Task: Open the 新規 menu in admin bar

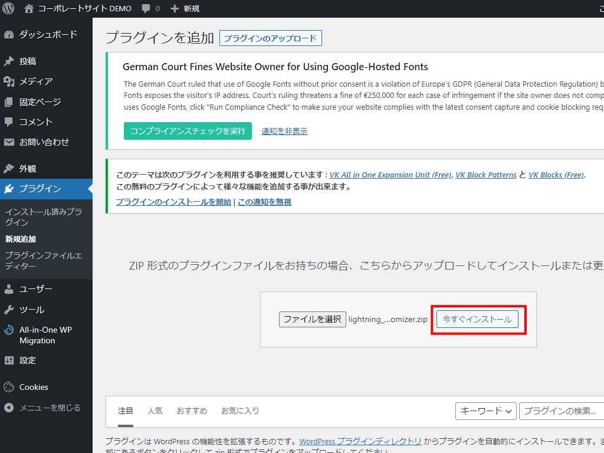Action: click(185, 8)
